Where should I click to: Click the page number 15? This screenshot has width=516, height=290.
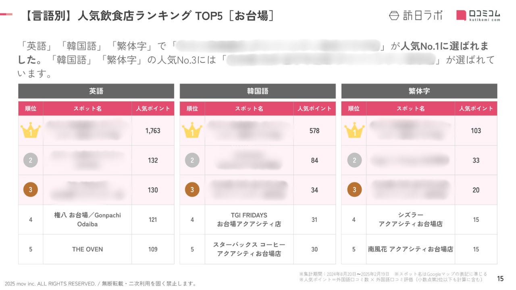[500, 278]
